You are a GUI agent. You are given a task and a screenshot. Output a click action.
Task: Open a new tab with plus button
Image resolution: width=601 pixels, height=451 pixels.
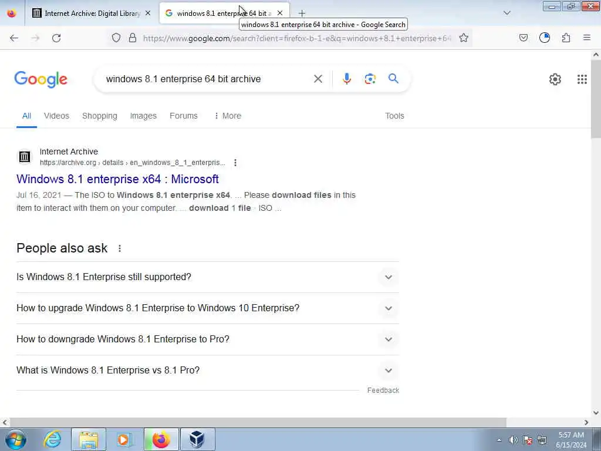point(302,14)
